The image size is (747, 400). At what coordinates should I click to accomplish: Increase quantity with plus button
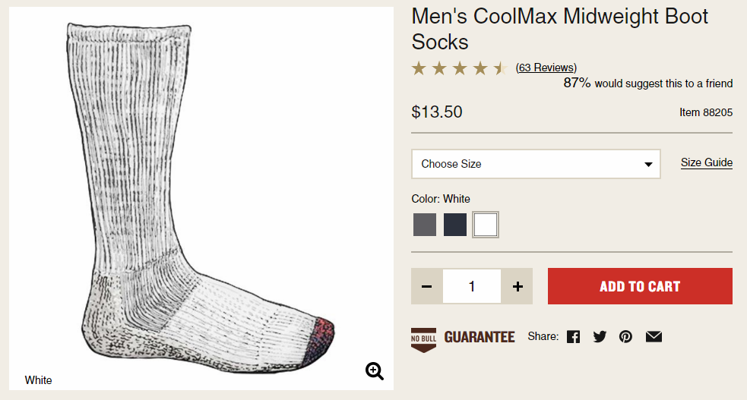(518, 286)
